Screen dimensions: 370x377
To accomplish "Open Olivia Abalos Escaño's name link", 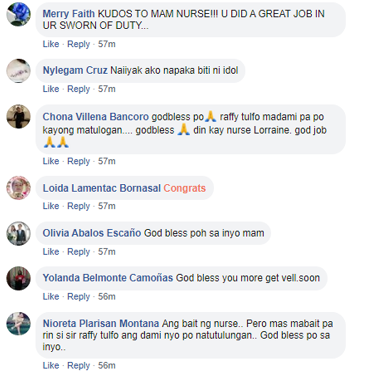I will tap(92, 233).
